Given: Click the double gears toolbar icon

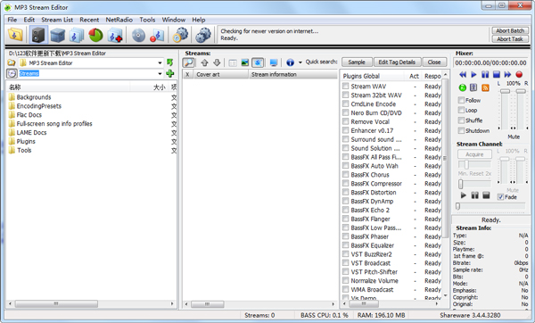Looking at the screenshot, I should pos(203,35).
